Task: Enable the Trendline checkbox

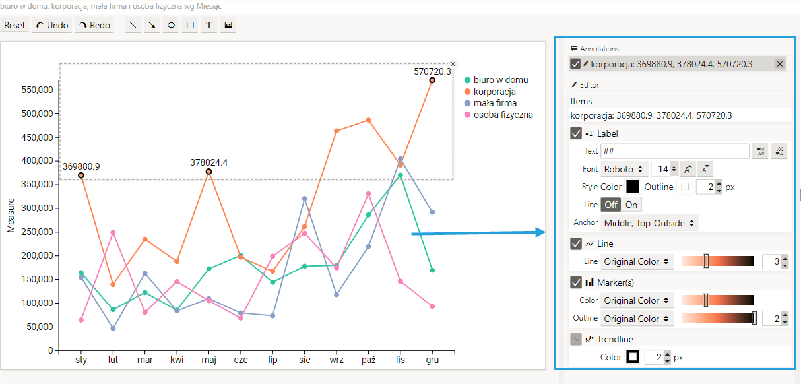Action: point(576,339)
